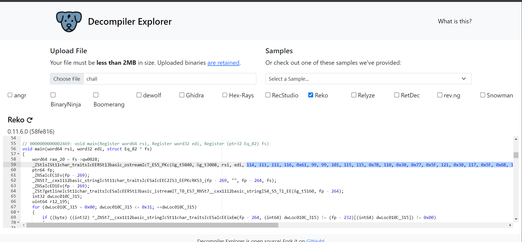Open the Select a Sample dropdown
522x242 pixels.
pyautogui.click(x=368, y=79)
